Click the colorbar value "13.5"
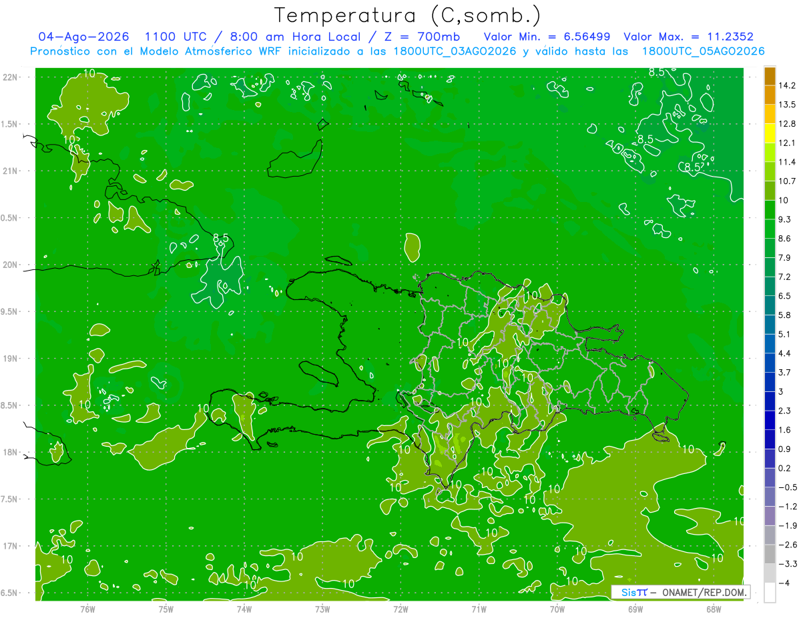The image size is (801, 618). click(788, 105)
